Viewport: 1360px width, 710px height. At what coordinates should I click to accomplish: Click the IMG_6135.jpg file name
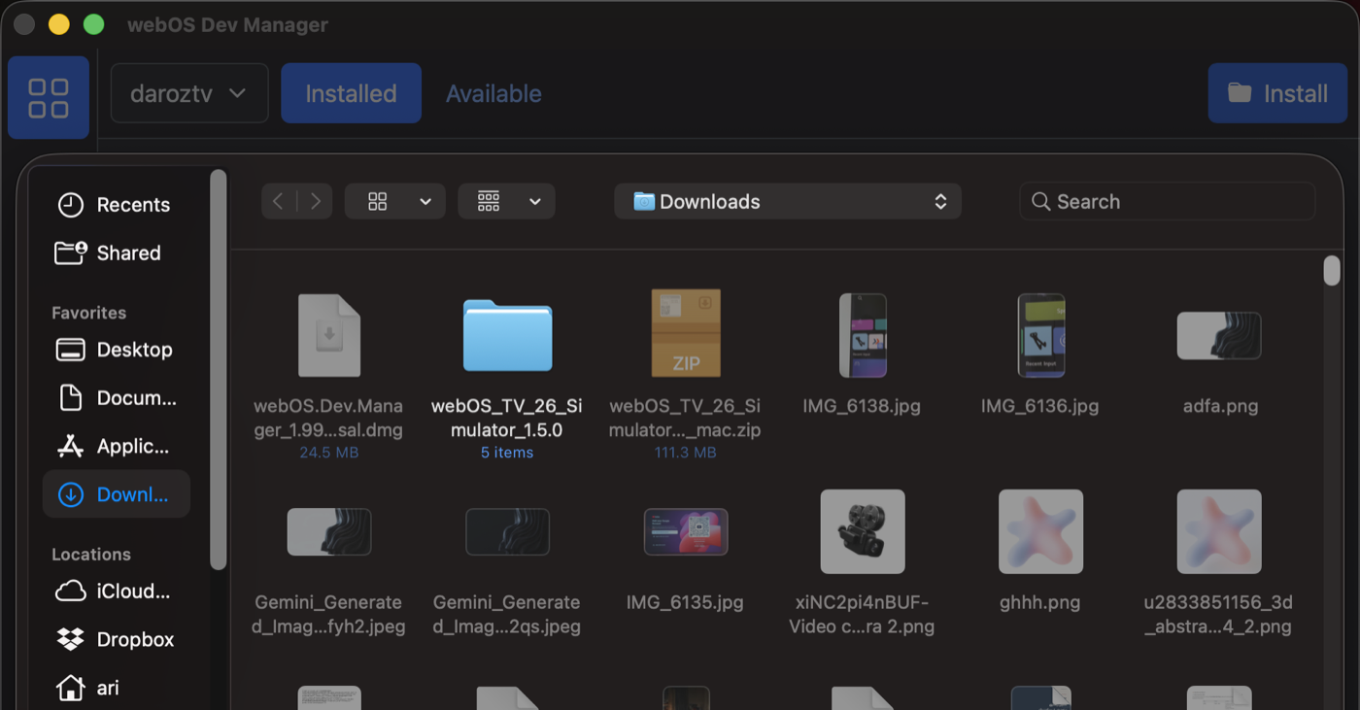(x=685, y=602)
